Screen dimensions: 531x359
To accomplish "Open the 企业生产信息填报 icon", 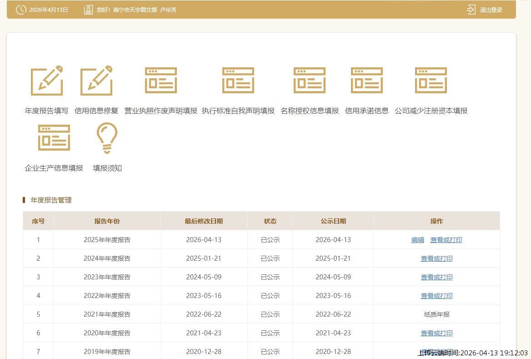I will click(x=54, y=138).
